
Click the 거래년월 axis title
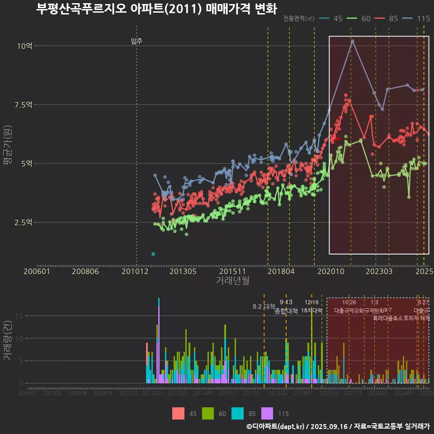tap(233, 280)
